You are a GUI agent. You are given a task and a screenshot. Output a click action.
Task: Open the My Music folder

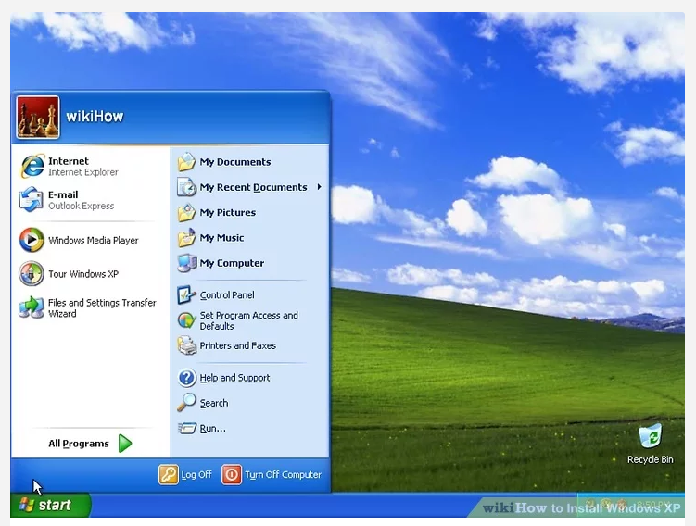[221, 238]
